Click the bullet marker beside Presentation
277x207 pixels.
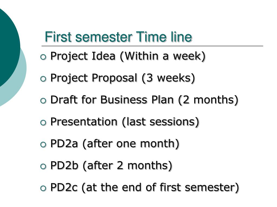tap(43, 123)
